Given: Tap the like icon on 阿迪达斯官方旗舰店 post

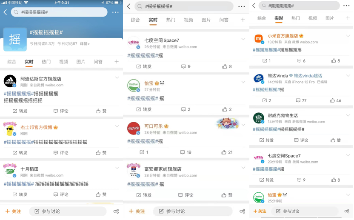Looking at the screenshot, I should click(98, 111).
